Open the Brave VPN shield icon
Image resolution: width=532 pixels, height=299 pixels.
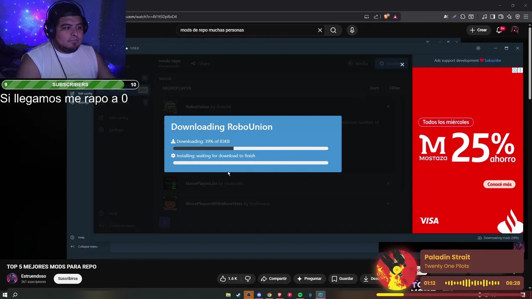pos(517,17)
